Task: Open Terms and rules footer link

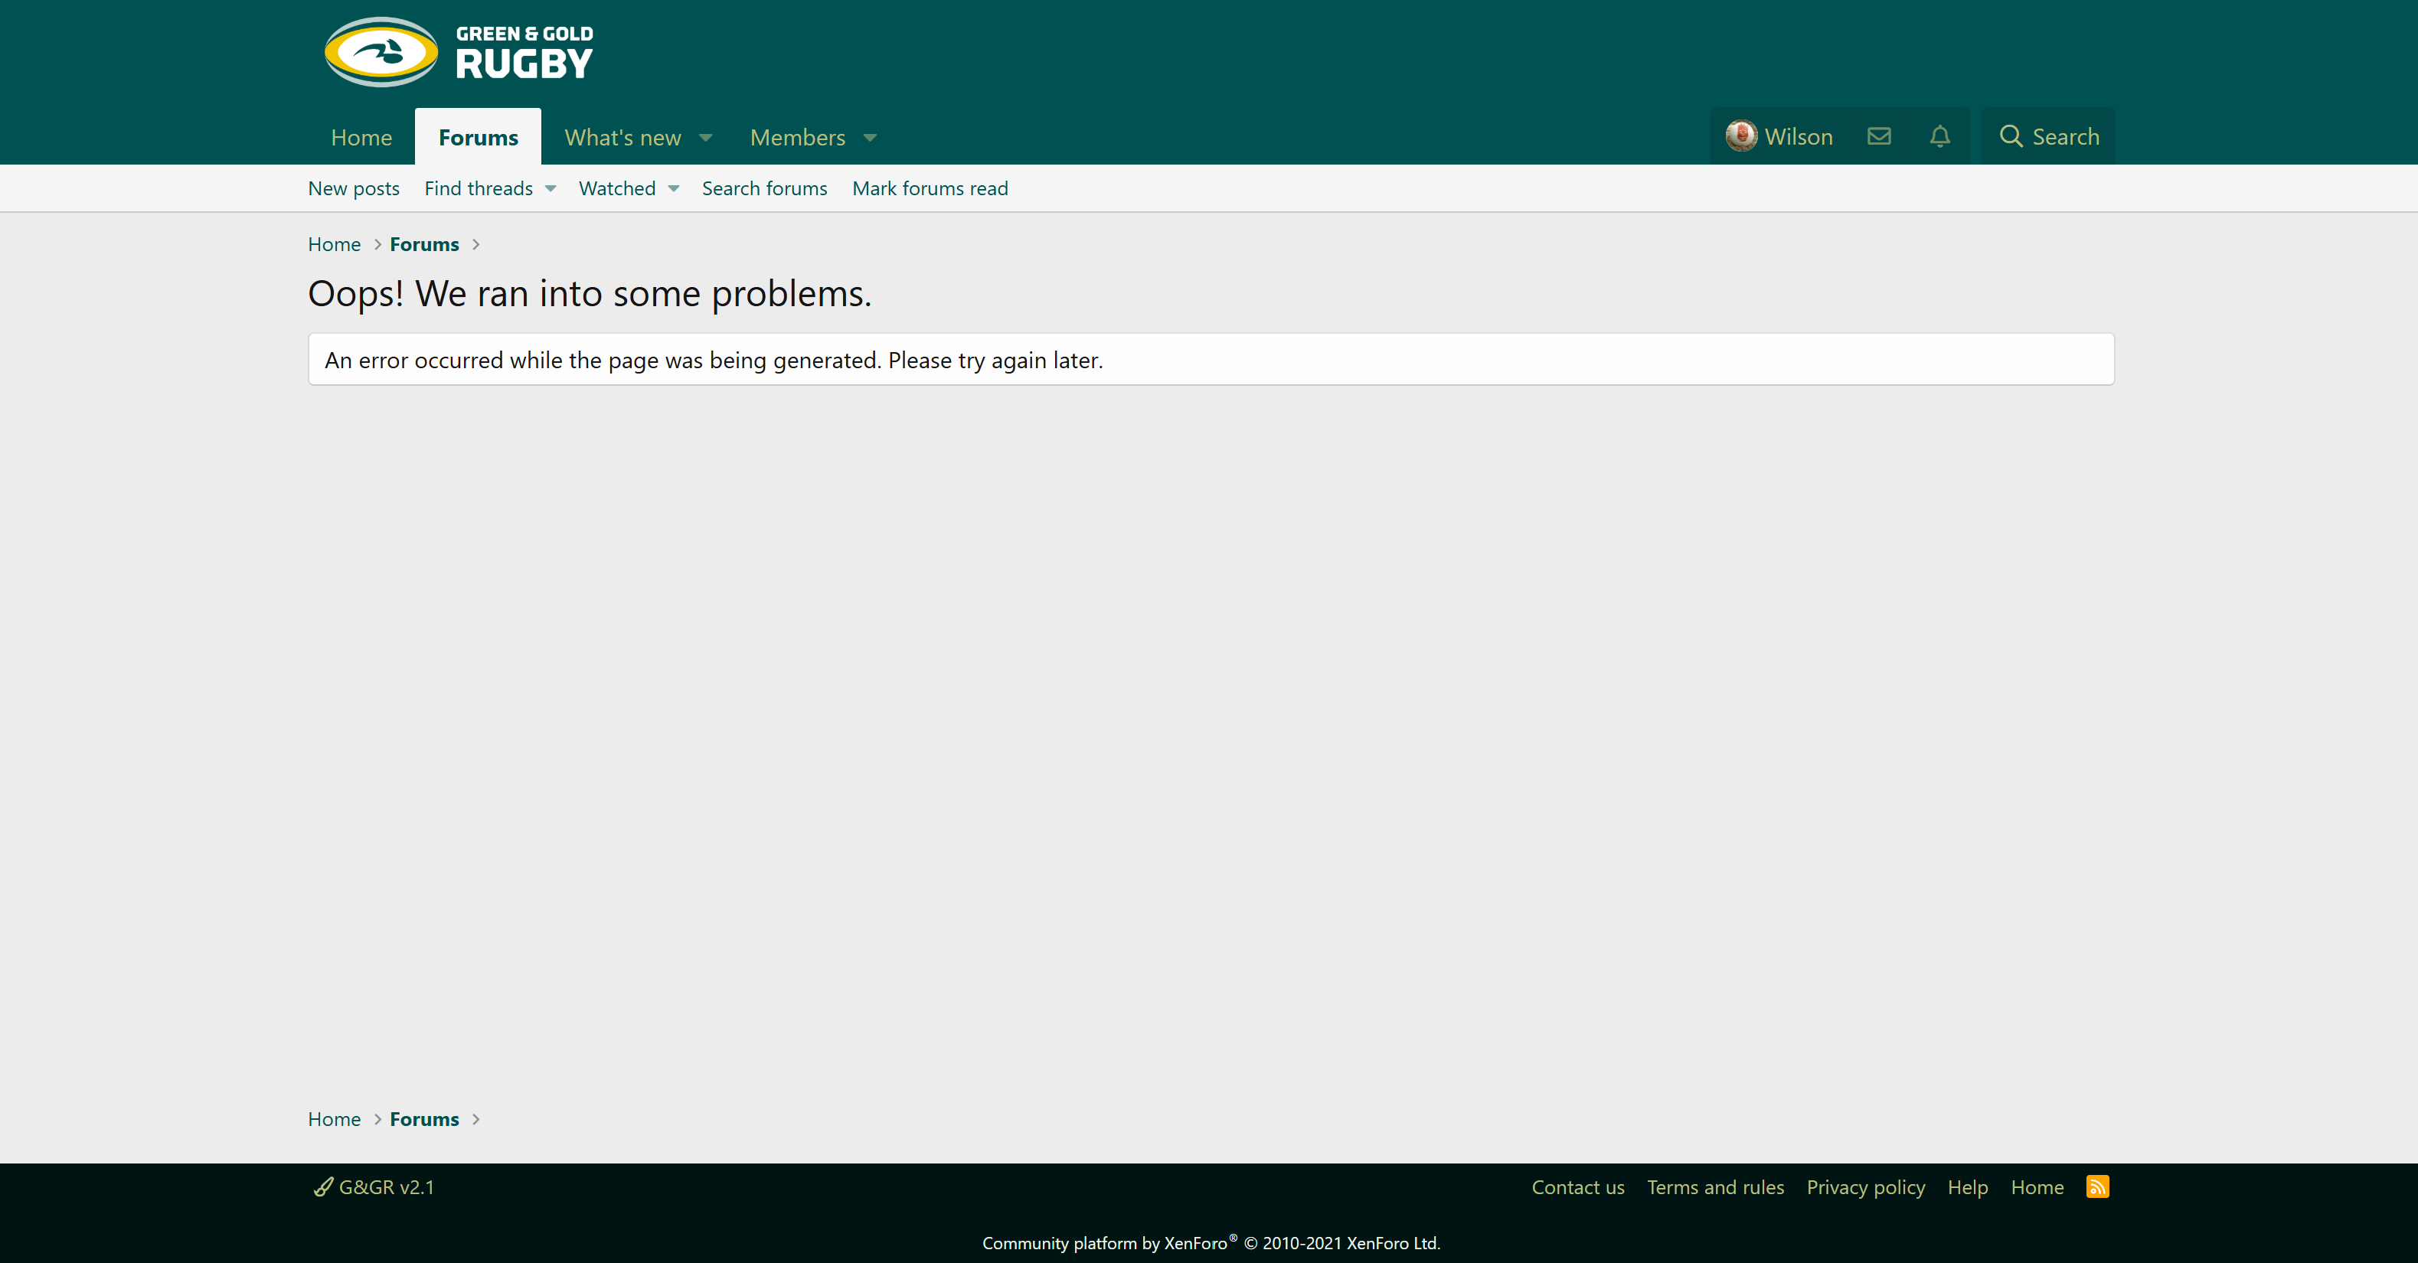Action: [1715, 1187]
